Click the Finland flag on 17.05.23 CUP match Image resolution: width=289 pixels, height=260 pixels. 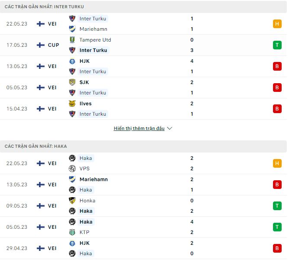(x=41, y=45)
